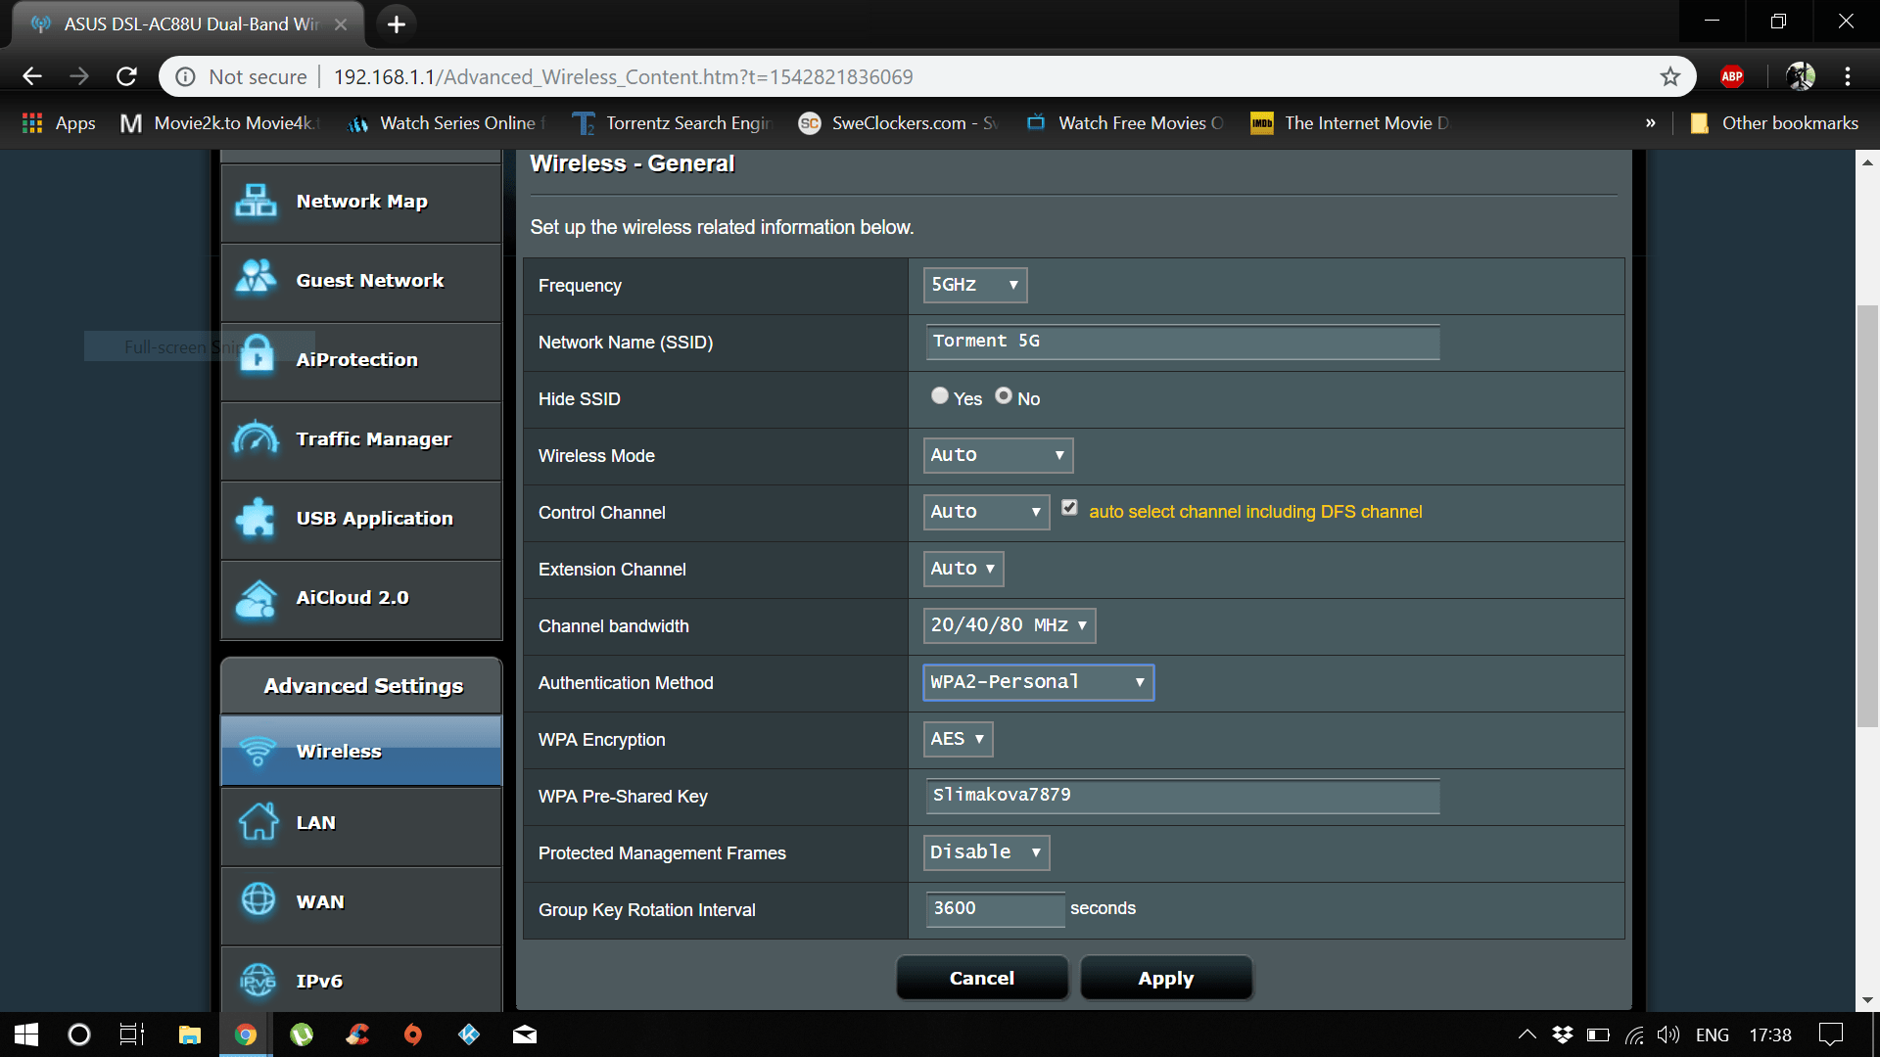Expand the Authentication Method dropdown

(x=1038, y=682)
